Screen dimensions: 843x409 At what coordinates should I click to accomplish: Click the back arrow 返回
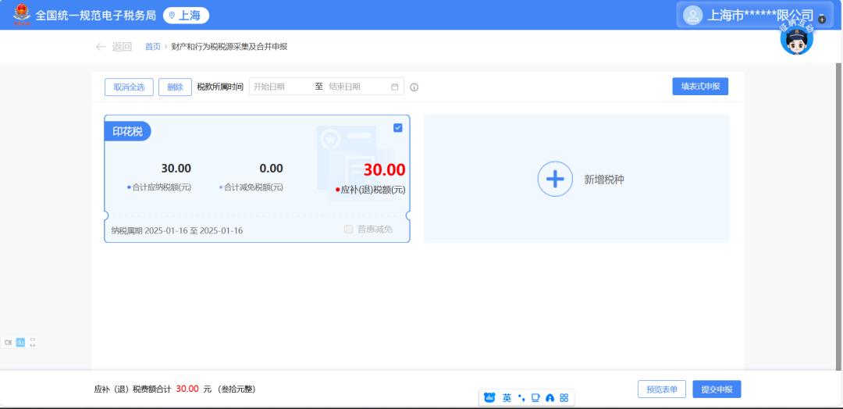tap(114, 47)
